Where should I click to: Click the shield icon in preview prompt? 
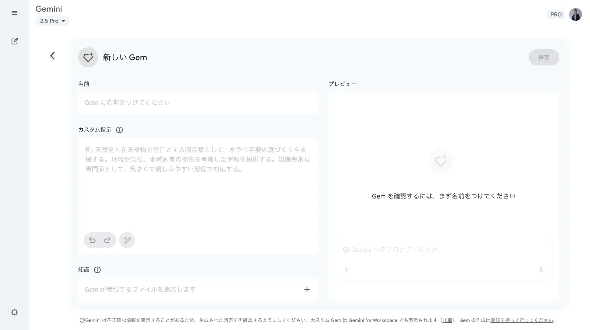click(346, 250)
